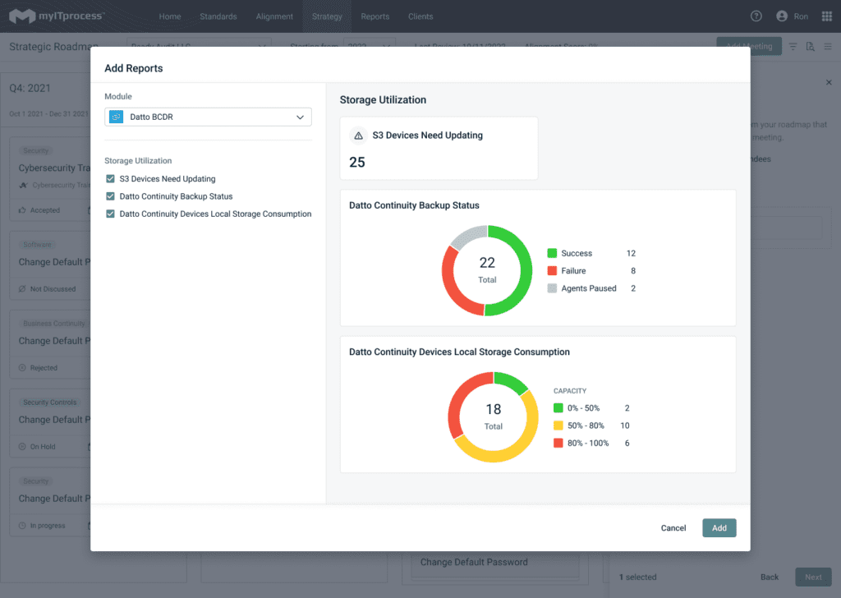The height and width of the screenshot is (598, 841).
Task: Uncheck Datto Continuity Backup Status
Action: coord(110,196)
